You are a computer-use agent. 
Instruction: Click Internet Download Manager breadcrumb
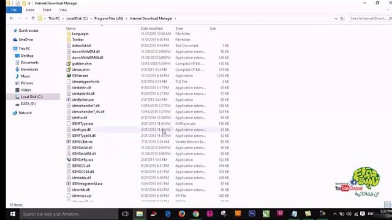[151, 18]
